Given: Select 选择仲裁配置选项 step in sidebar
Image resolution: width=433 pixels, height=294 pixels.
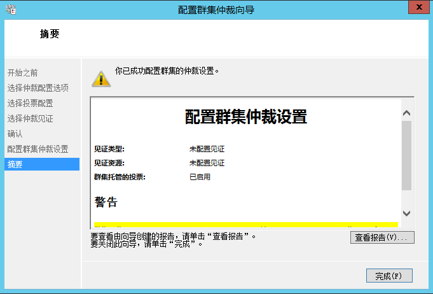Looking at the screenshot, I should (38, 88).
